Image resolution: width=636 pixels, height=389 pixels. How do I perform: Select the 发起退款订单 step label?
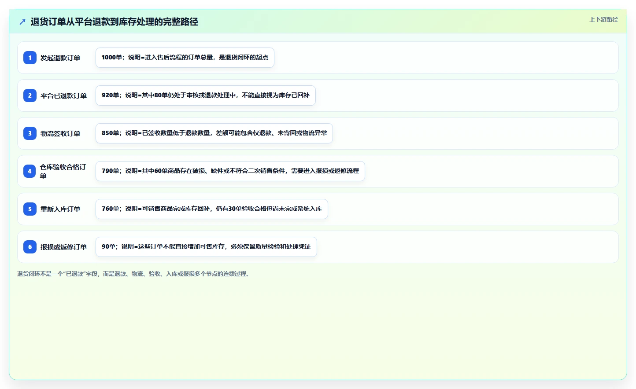point(60,58)
